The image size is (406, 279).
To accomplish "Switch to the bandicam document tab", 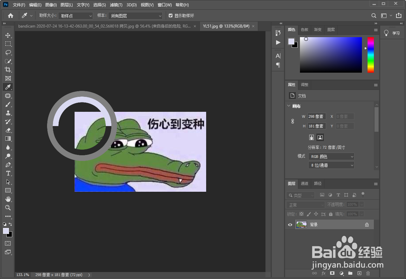I will tap(105, 26).
